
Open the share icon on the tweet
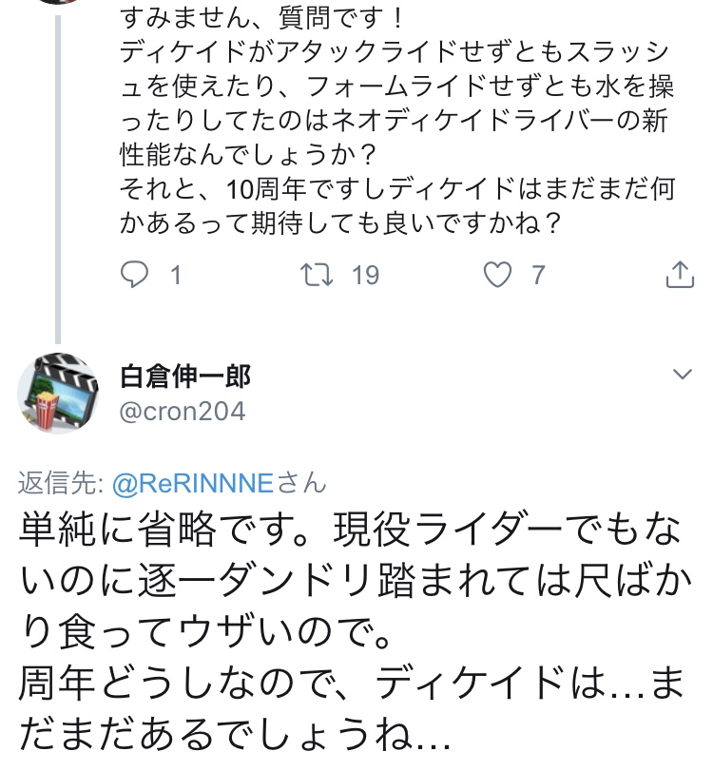coord(678,275)
